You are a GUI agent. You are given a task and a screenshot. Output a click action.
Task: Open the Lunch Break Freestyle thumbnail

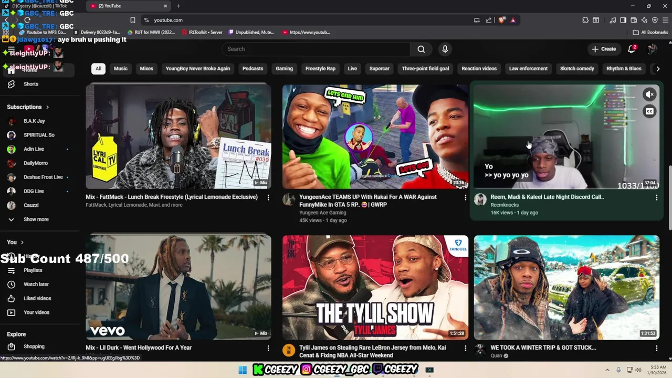(x=178, y=136)
